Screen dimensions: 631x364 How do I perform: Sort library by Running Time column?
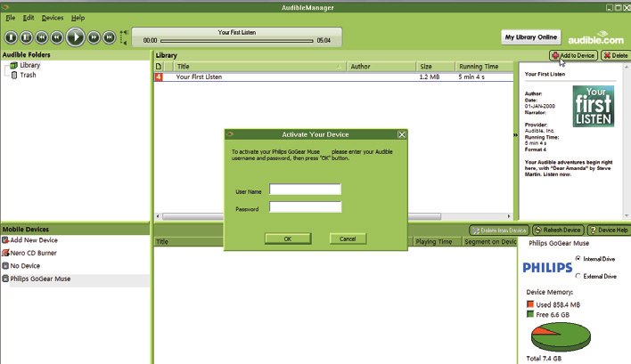pos(485,67)
